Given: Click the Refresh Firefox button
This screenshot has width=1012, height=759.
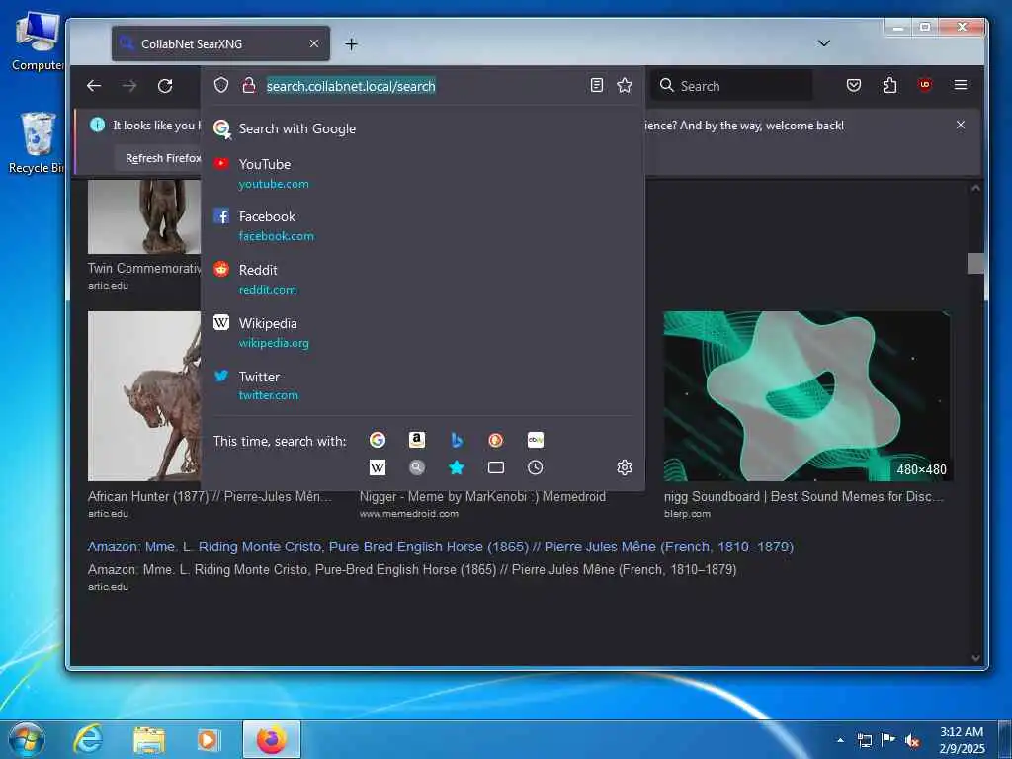Looking at the screenshot, I should pos(159,159).
